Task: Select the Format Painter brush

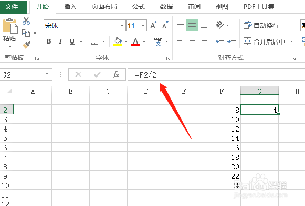Action: [x=26, y=45]
